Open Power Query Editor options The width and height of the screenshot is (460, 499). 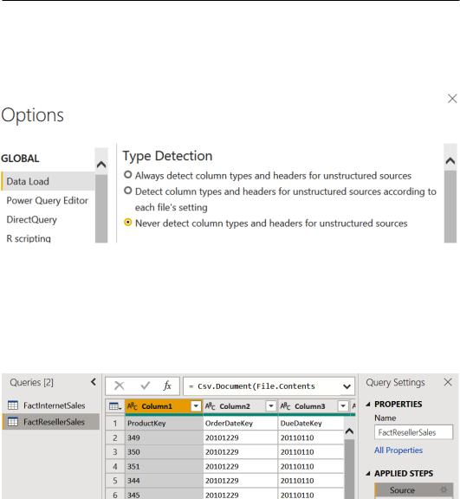47,200
